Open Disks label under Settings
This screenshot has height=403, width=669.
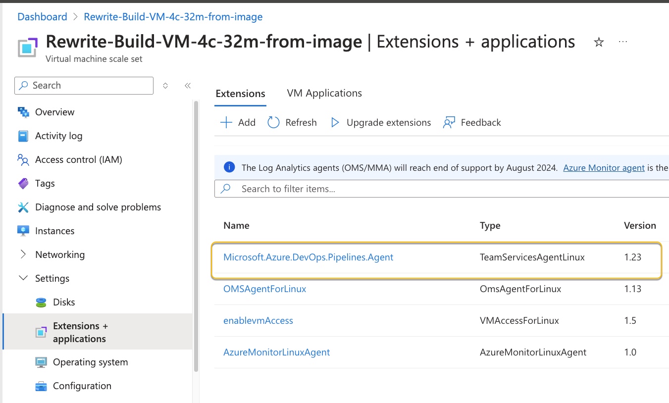64,302
